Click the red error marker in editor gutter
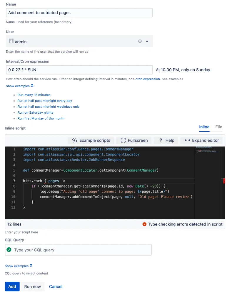The height and width of the screenshot is (295, 232). (224, 181)
